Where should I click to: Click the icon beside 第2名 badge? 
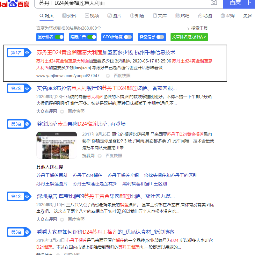pyautogui.click(x=27, y=88)
